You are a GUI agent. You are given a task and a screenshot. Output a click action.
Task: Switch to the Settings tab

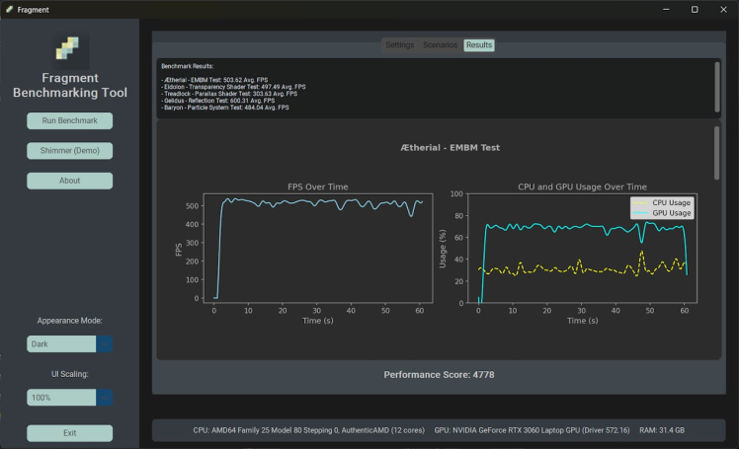point(400,45)
